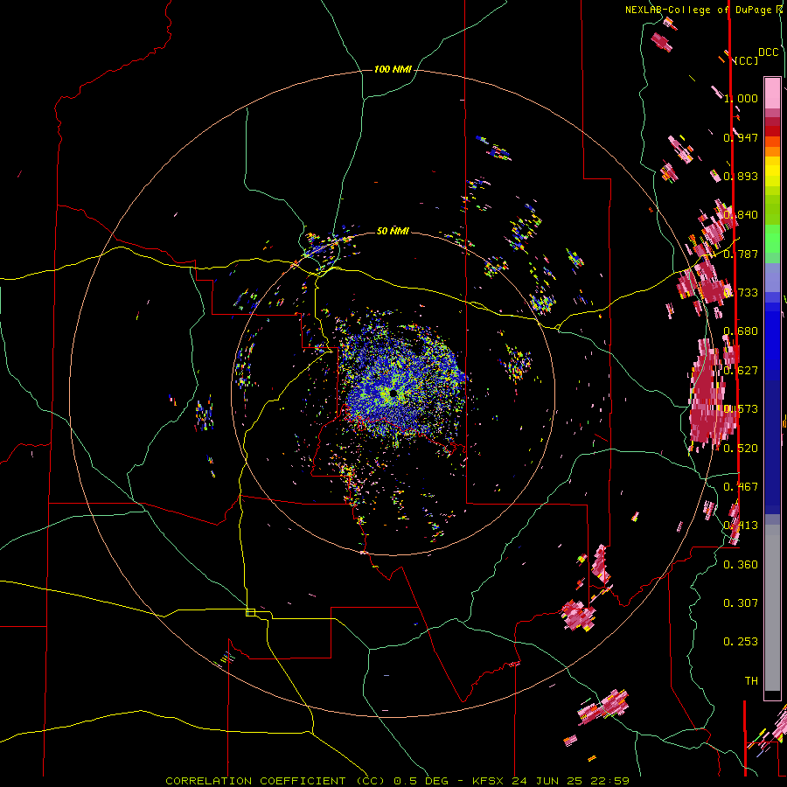Click the TH label near the bottom of the legend
The image size is (787, 787).
tap(751, 681)
